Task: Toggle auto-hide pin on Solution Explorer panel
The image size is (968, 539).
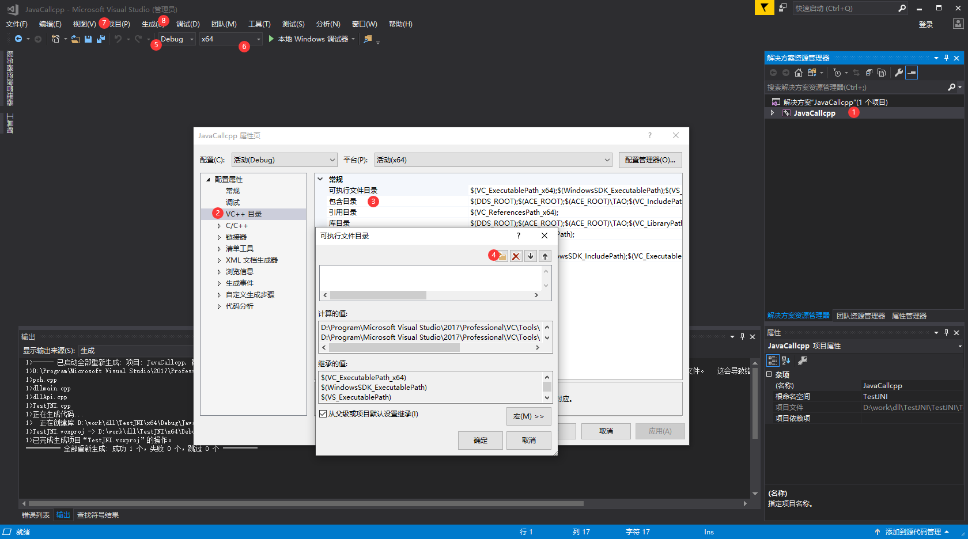Action: (946, 58)
